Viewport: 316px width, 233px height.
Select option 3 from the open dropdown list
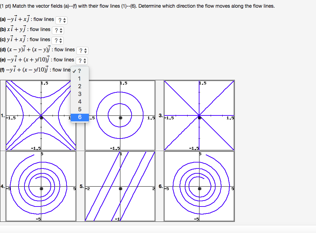point(79,94)
